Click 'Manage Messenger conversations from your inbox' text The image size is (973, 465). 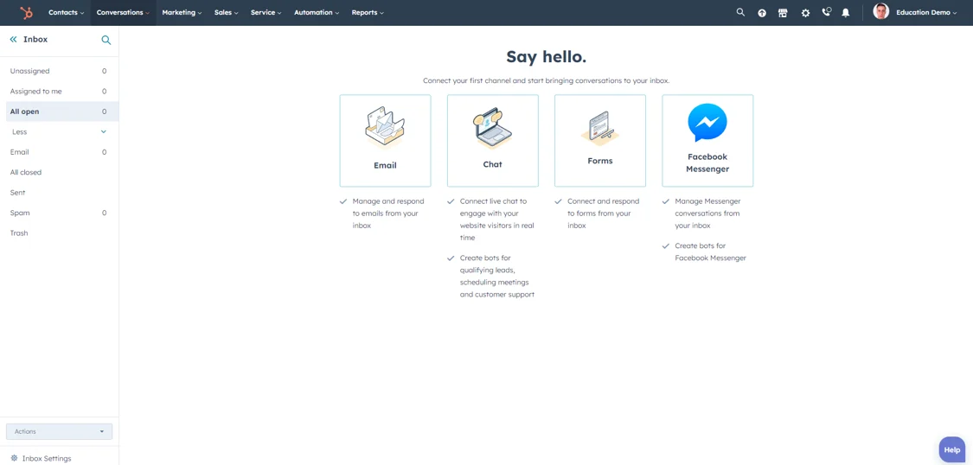click(708, 213)
